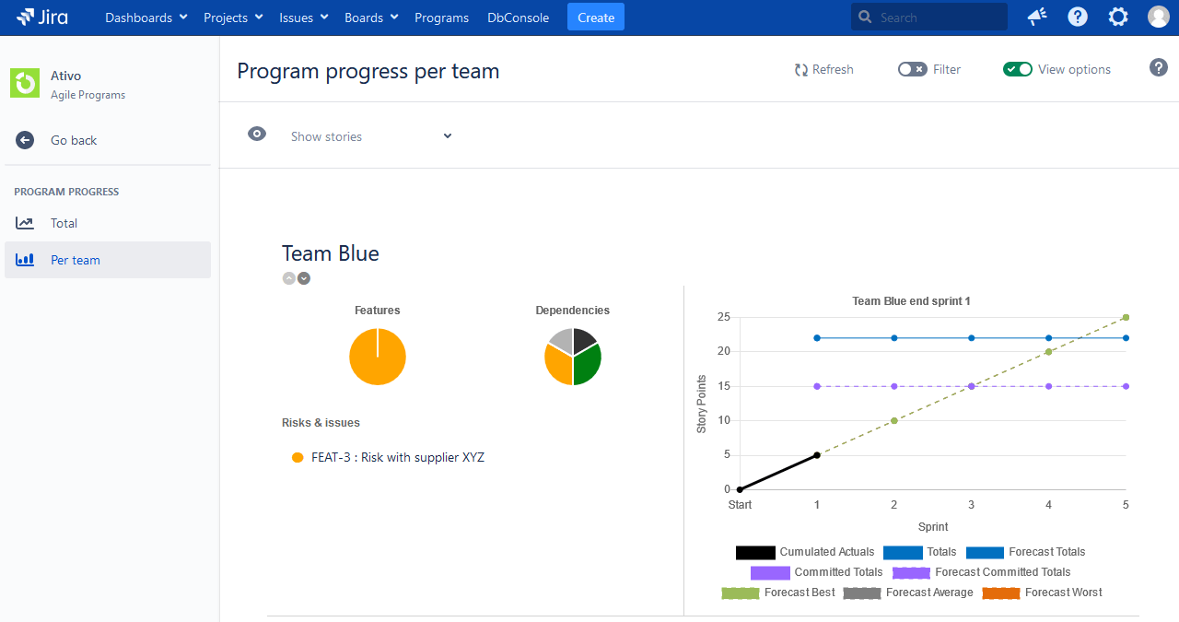Disable the View options toggle

(x=1018, y=68)
